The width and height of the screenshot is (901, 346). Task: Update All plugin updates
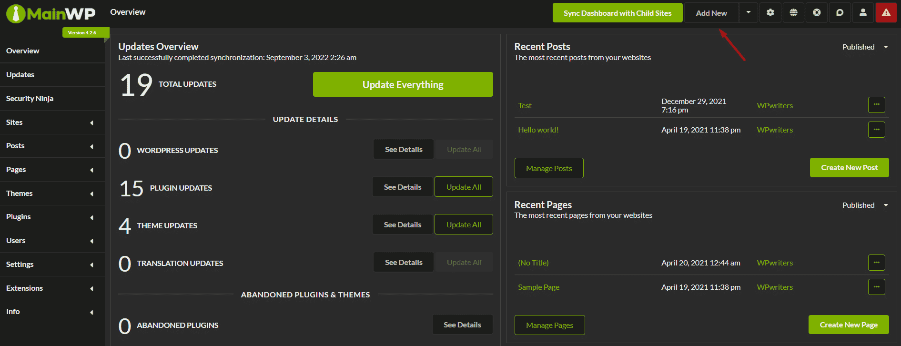(464, 187)
